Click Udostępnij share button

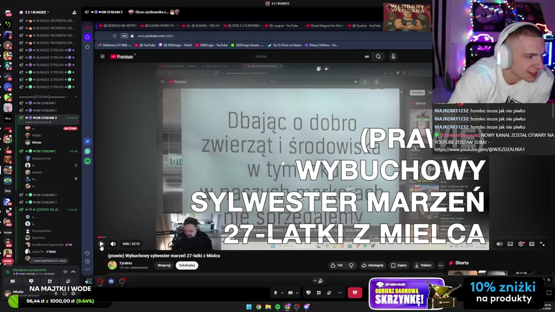pos(372,265)
